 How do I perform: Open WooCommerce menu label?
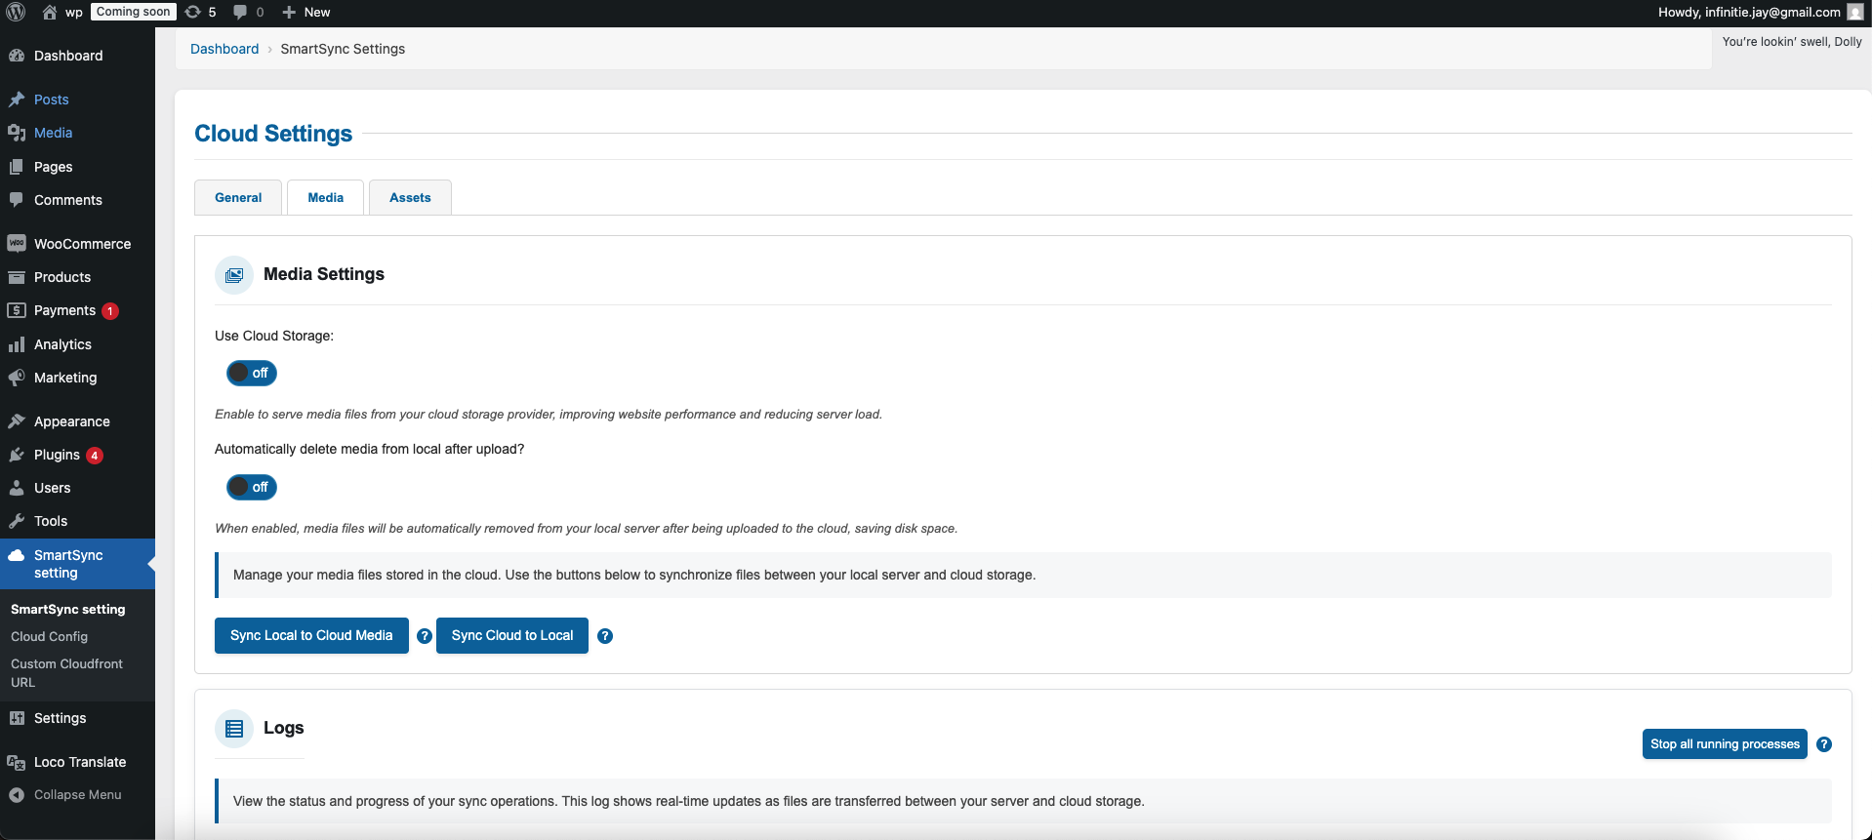[82, 244]
